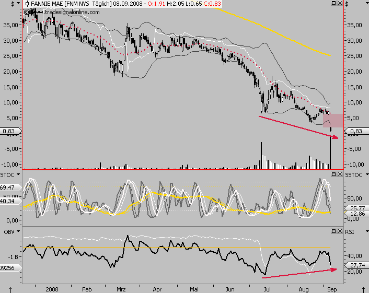Click the up arrow below the OBV axis

(x=10, y=290)
